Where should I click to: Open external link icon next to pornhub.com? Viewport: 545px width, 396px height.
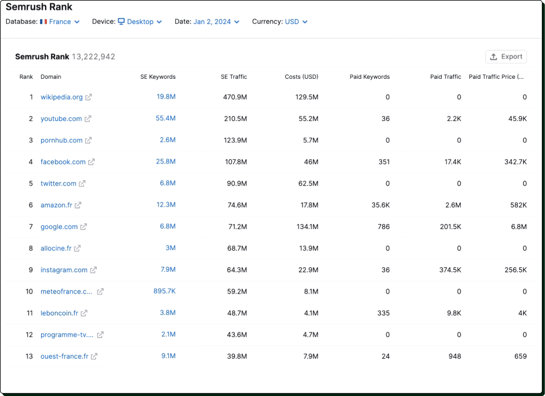[x=88, y=140]
